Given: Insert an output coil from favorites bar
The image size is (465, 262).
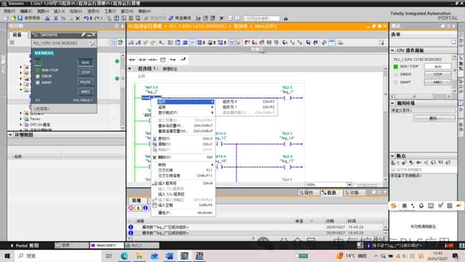Looking at the screenshot, I should 153,60.
